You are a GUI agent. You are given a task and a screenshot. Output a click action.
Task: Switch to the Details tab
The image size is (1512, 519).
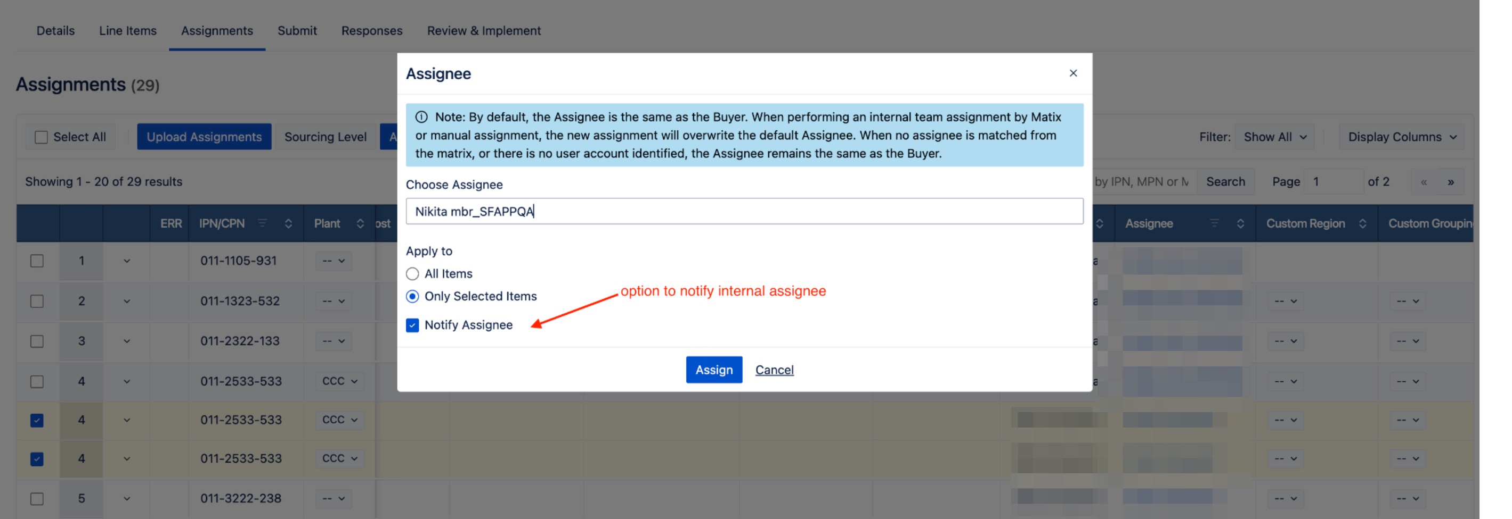[56, 30]
